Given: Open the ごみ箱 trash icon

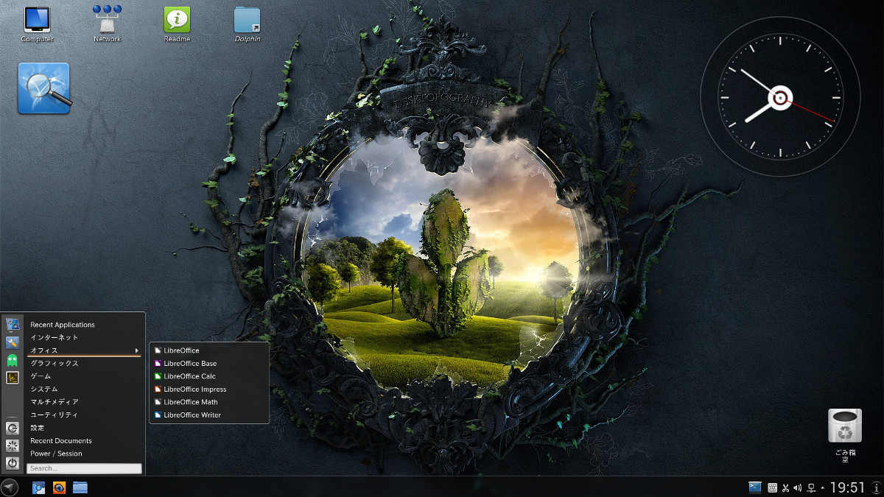Looking at the screenshot, I should [845, 435].
